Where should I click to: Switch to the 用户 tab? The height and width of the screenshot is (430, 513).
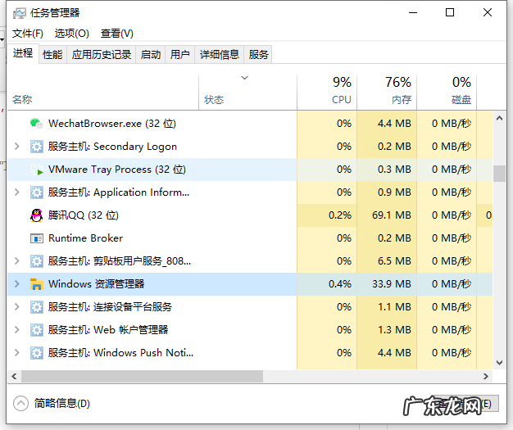tap(180, 55)
